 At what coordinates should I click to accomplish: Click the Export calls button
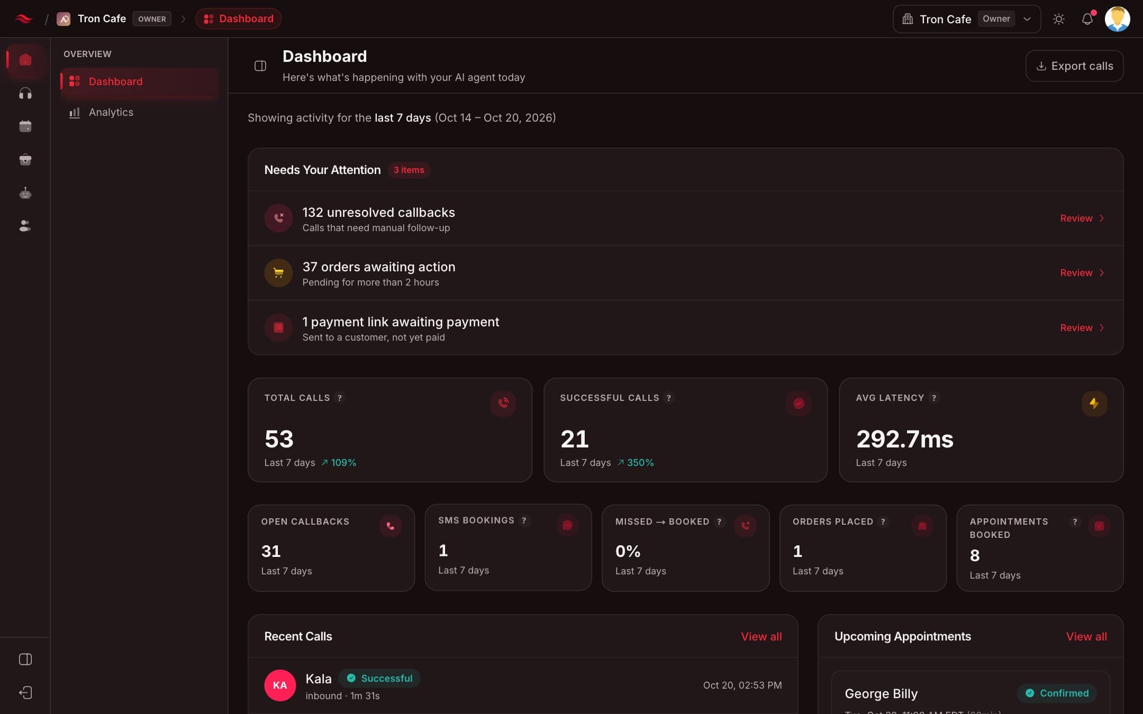tap(1074, 66)
